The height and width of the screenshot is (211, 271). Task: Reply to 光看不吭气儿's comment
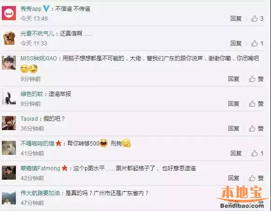[x=236, y=43]
